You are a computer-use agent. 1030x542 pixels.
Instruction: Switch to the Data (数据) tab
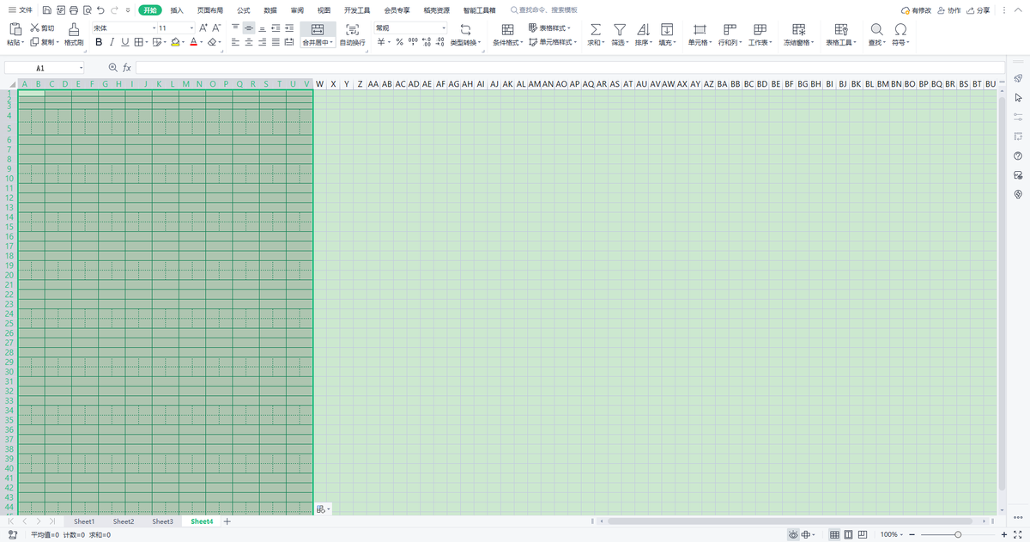click(x=270, y=10)
